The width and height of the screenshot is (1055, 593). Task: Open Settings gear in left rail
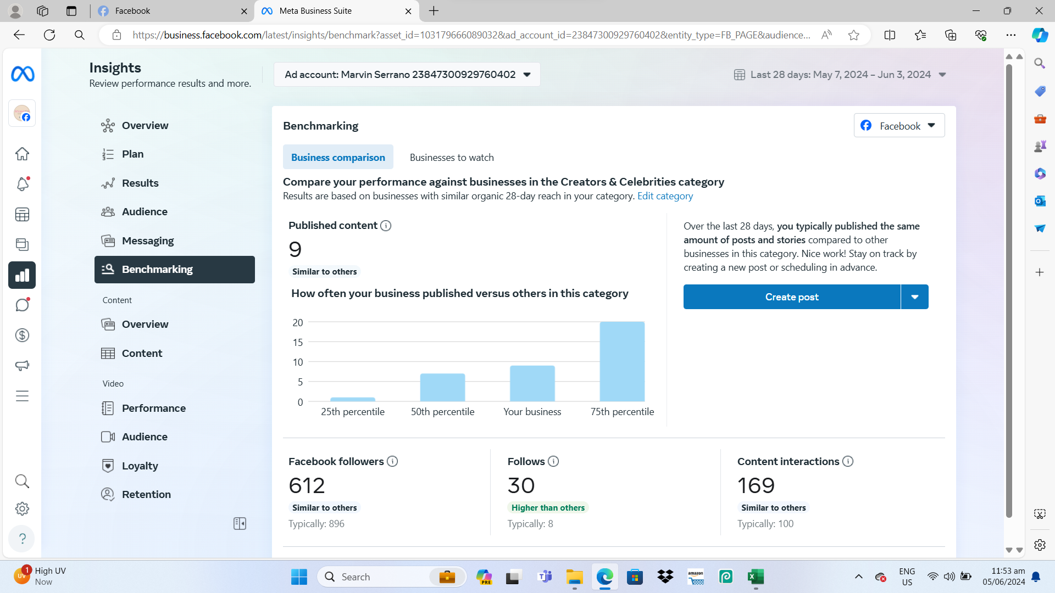pyautogui.click(x=22, y=508)
